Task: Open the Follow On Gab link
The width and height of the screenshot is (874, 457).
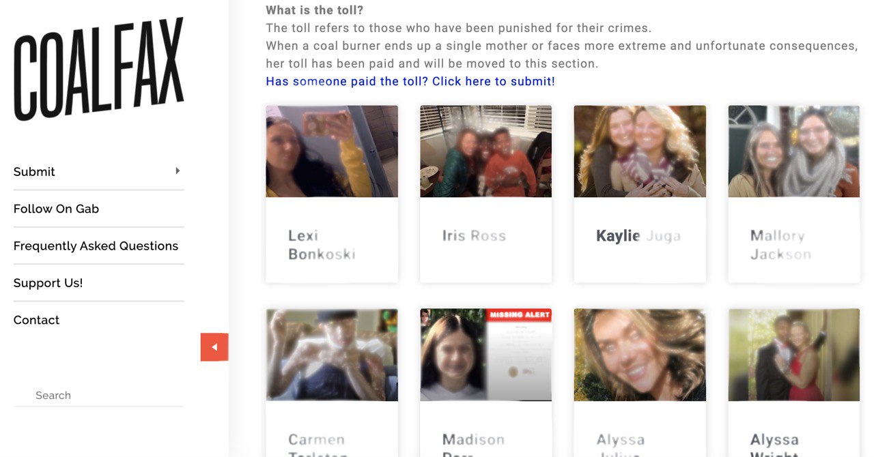Action: pyautogui.click(x=56, y=209)
